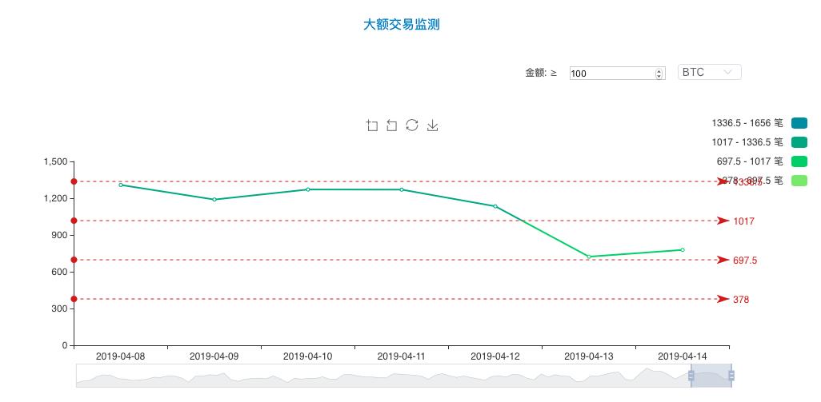Open the BTC currency dropdown
Image resolution: width=821 pixels, height=402 pixels.
pos(709,73)
